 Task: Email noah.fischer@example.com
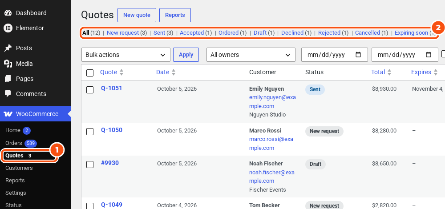click(272, 177)
